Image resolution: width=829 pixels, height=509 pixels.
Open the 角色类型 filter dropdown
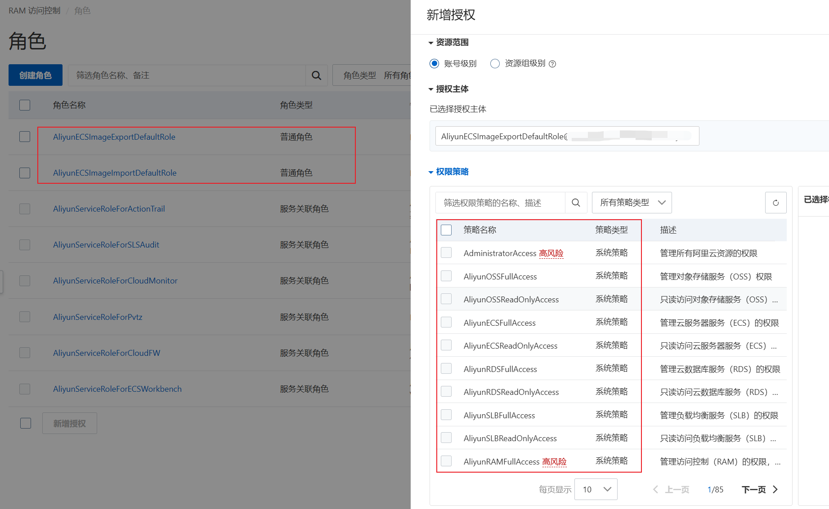pyautogui.click(x=372, y=75)
